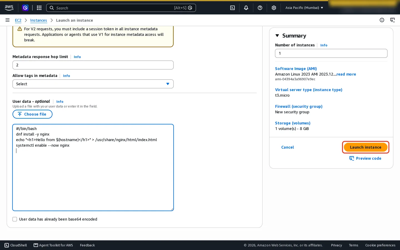400x250 pixels.
Task: Click the Launch instance button
Action: (x=366, y=147)
